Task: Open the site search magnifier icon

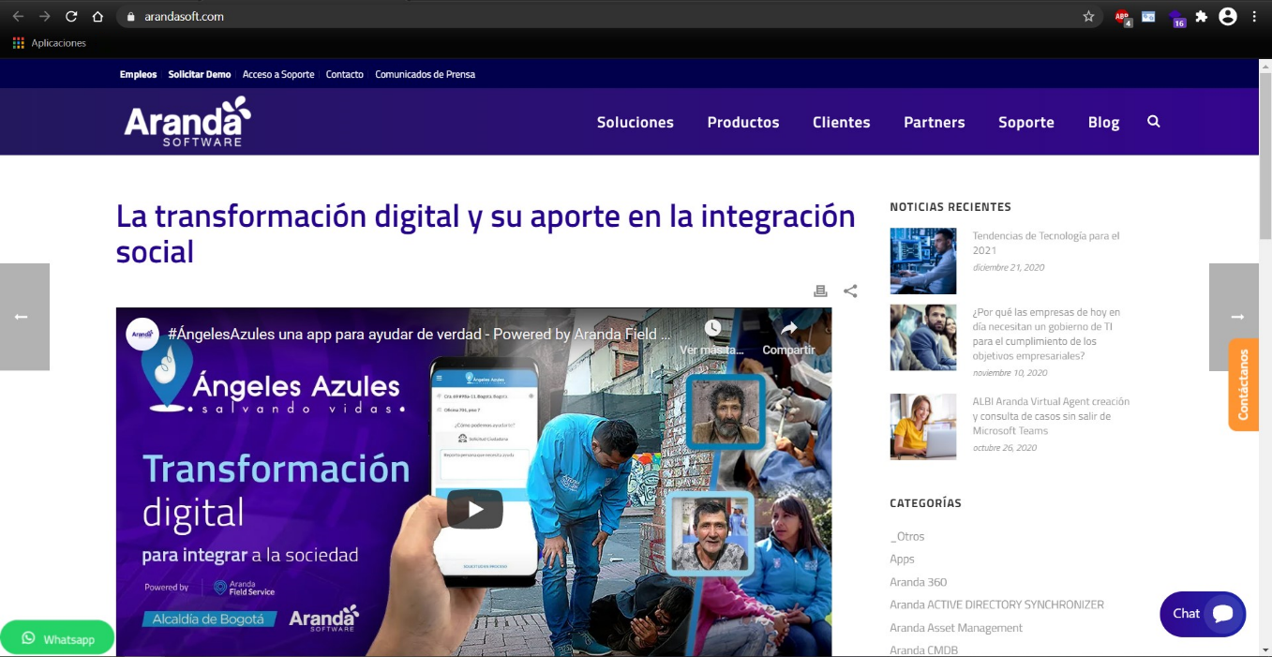Action: point(1154,122)
